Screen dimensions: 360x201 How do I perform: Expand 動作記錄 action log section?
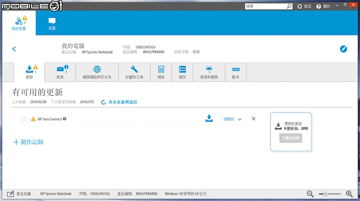point(28,142)
